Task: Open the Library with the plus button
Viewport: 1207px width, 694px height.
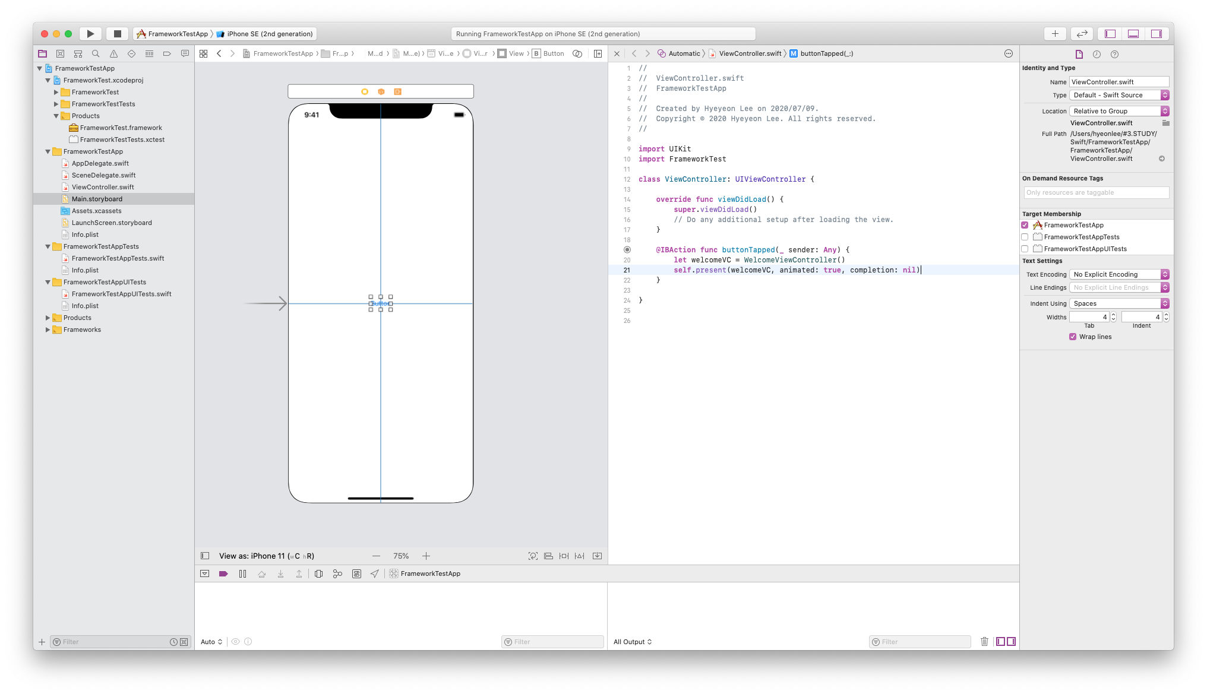Action: coord(1055,34)
